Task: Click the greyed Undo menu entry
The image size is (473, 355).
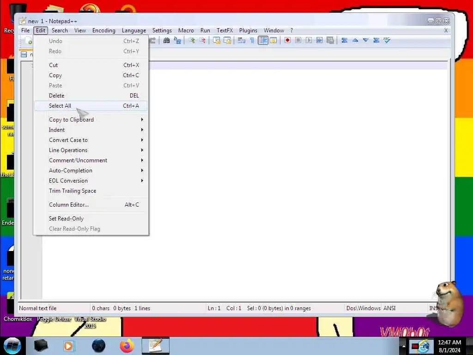Action: tap(91, 41)
